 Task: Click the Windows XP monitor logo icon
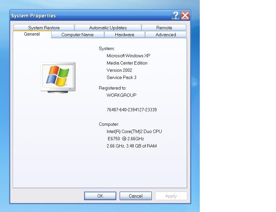pyautogui.click(x=58, y=77)
